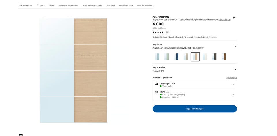Click Legg i handlevogna button
The image size is (277, 136).
coord(194,109)
